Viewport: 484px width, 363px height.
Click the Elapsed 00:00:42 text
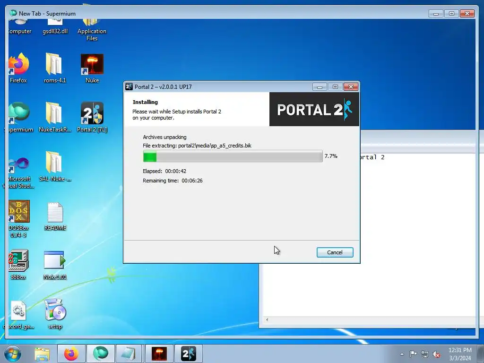pos(164,171)
